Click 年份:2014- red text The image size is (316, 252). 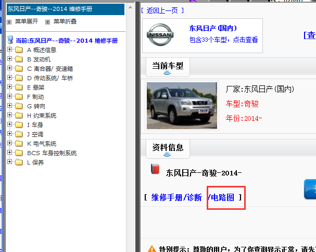tap(244, 118)
